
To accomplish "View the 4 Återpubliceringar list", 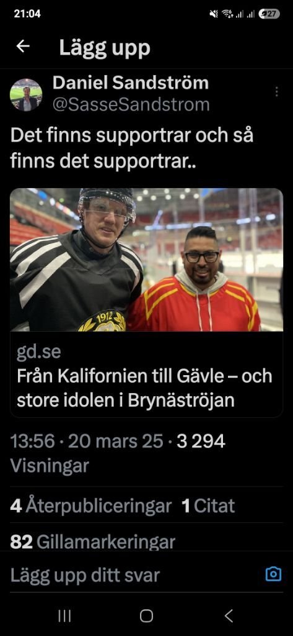I will coord(90,506).
